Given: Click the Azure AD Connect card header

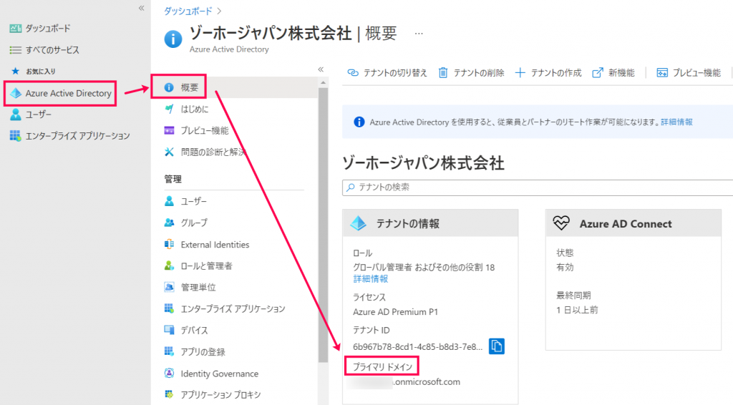Looking at the screenshot, I should point(633,224).
